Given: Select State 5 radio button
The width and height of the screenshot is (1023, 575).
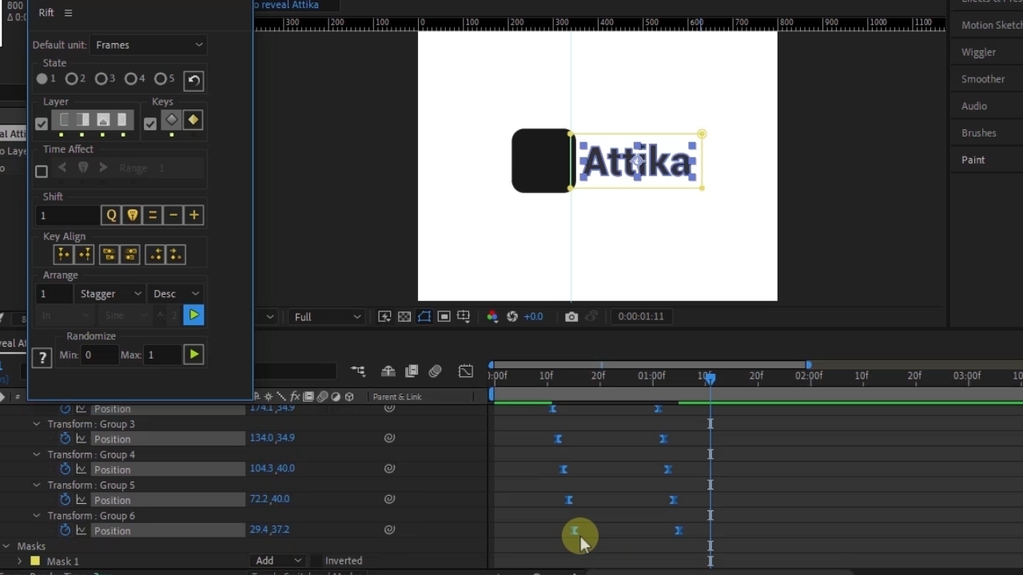Looking at the screenshot, I should [x=161, y=78].
